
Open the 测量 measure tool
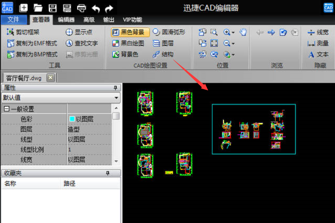pyautogui.click(x=318, y=43)
